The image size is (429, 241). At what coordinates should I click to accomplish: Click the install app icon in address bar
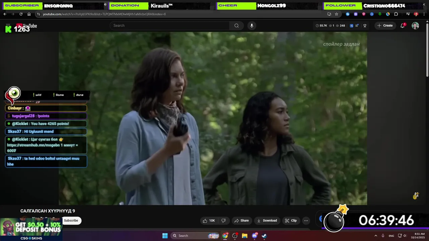click(329, 14)
